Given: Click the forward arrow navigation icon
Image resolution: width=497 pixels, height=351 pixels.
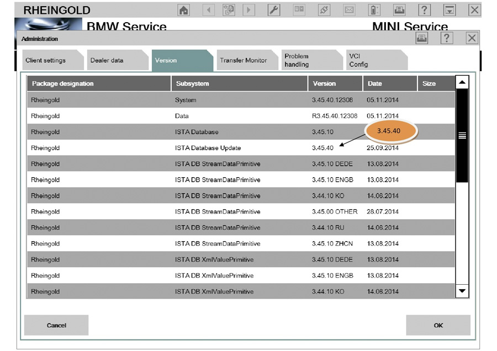Looking at the screenshot, I should coord(249,10).
